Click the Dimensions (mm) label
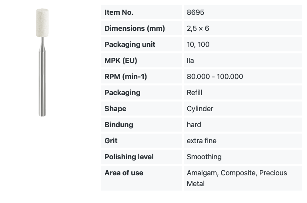The image size is (307, 203). 135,28
